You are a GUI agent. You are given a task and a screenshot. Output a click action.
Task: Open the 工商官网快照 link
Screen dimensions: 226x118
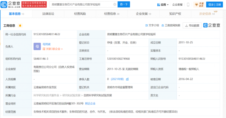coord(171,25)
